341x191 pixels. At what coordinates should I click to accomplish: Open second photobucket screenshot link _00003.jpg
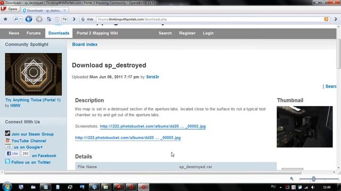point(128,138)
